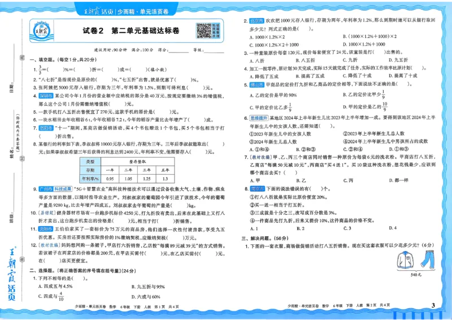452x320 pixels.
Task: Click the blank line after 得分
Action: point(179,51)
